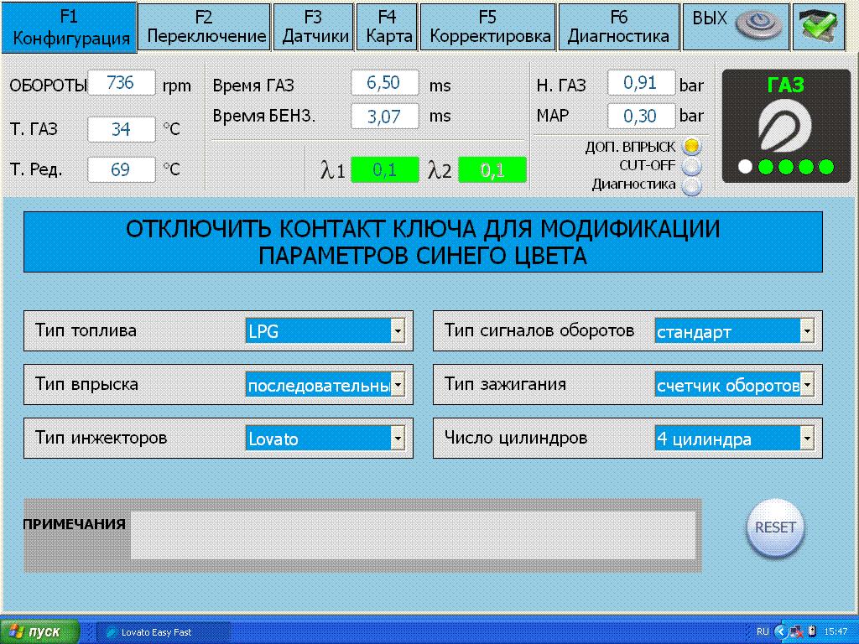The width and height of the screenshot is (859, 644).
Task: Switch to F6 Диагностика tab
Action: (x=619, y=27)
